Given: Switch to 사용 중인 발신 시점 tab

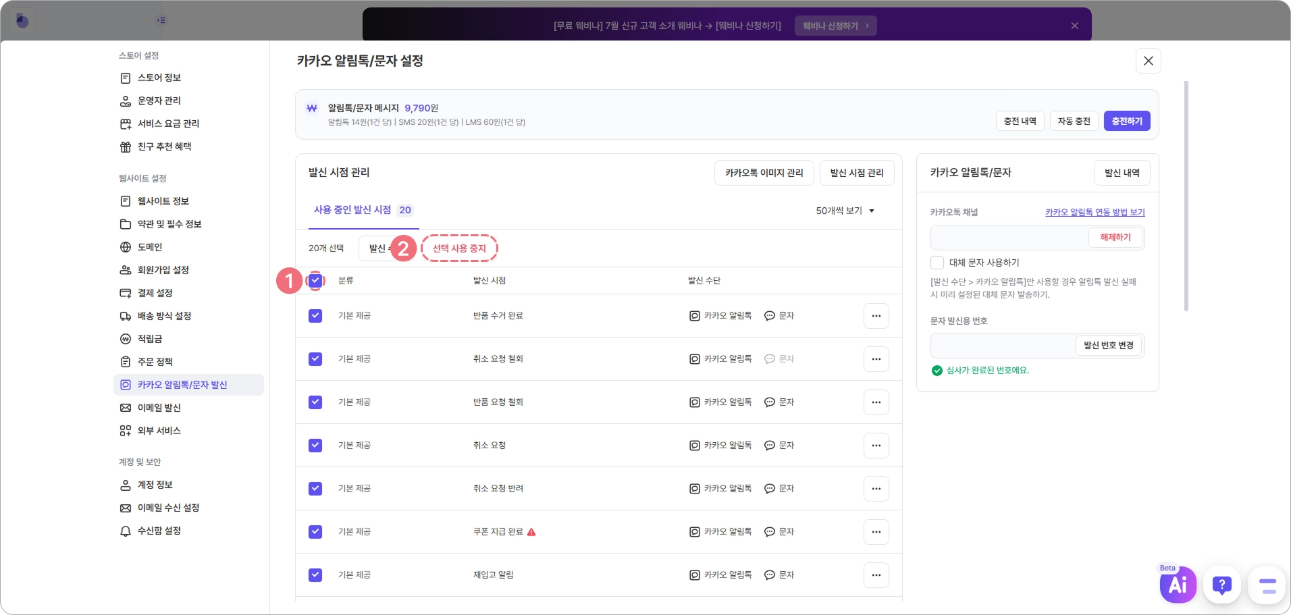Looking at the screenshot, I should click(363, 210).
